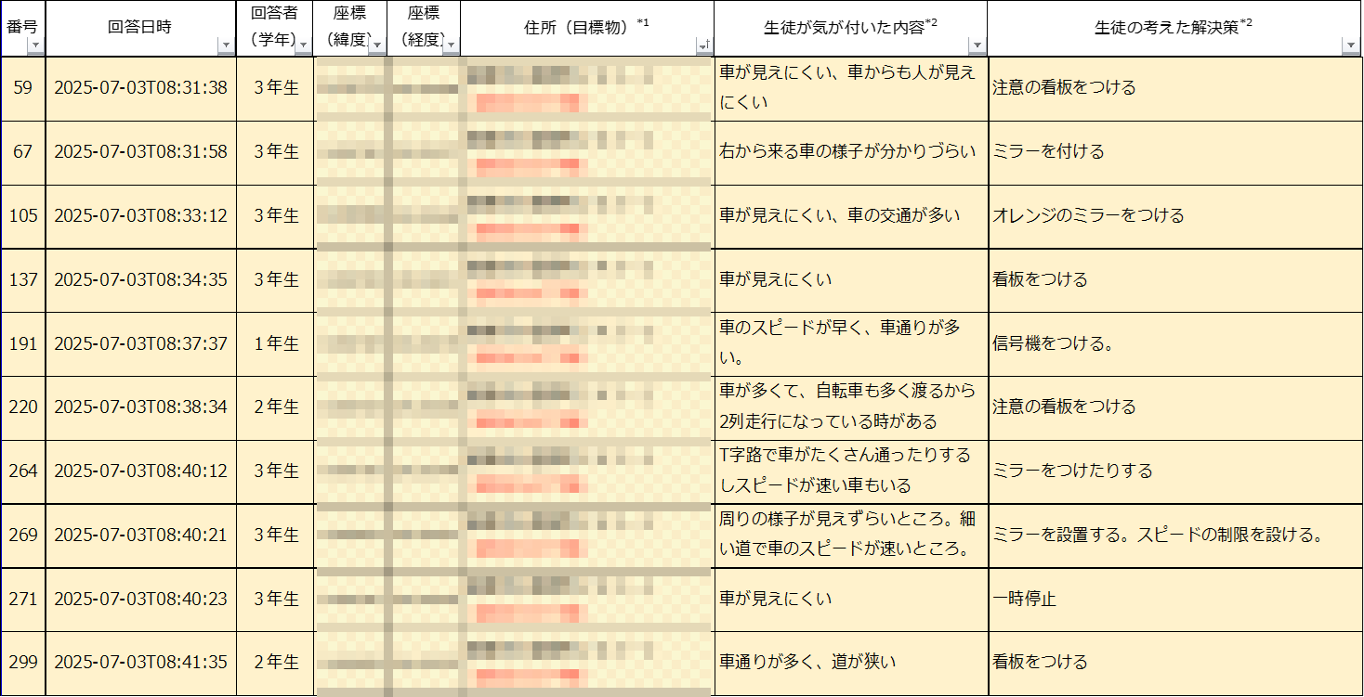Image resolution: width=1364 pixels, height=697 pixels.
Task: Select the timestamp cell 2025-07-03T08:31:58
Action: coord(140,151)
